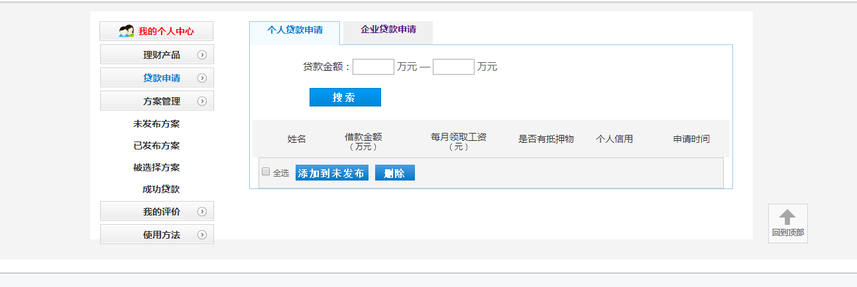The height and width of the screenshot is (287, 857).
Task: Tick the 全选 checkbox
Action: tap(266, 172)
